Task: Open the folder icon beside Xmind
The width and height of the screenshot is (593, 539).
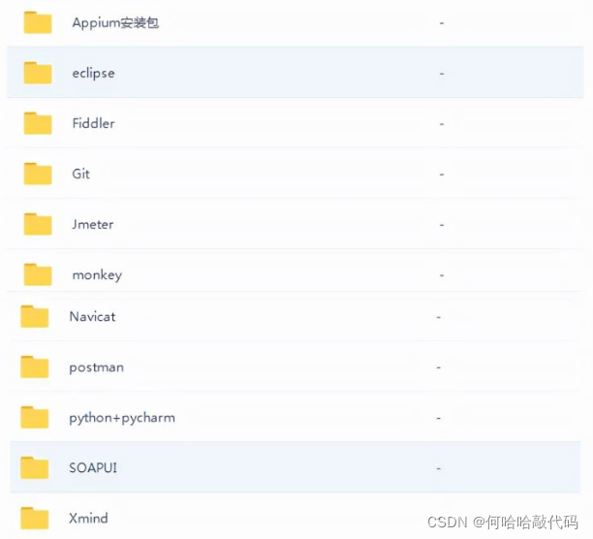Action: coord(35,519)
